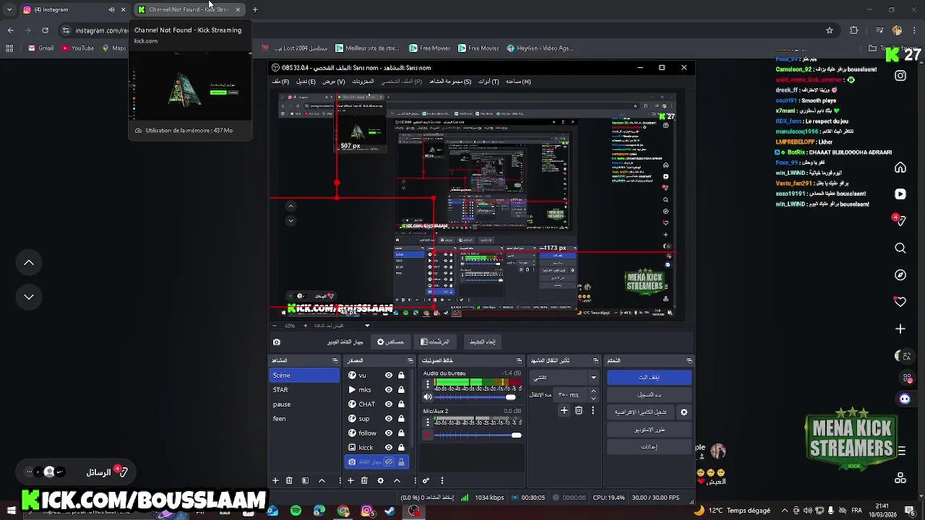Unlock the vu source lock

pos(401,376)
